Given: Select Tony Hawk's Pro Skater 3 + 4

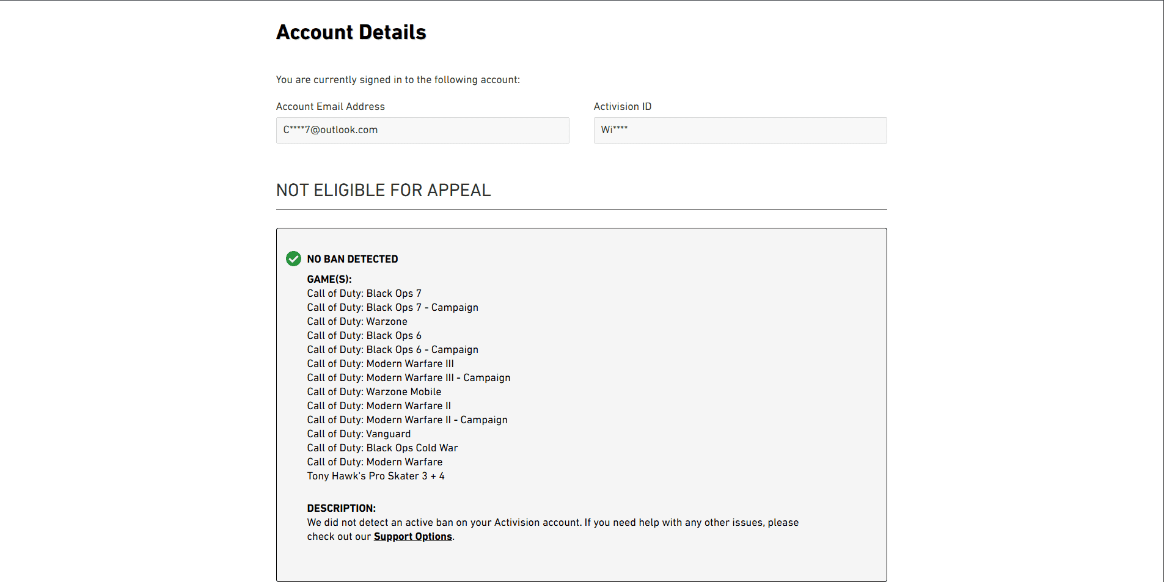Looking at the screenshot, I should coord(375,476).
